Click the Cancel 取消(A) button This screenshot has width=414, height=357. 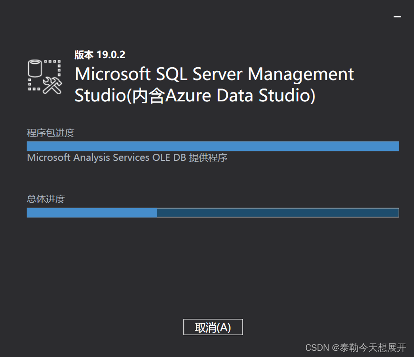coord(213,327)
